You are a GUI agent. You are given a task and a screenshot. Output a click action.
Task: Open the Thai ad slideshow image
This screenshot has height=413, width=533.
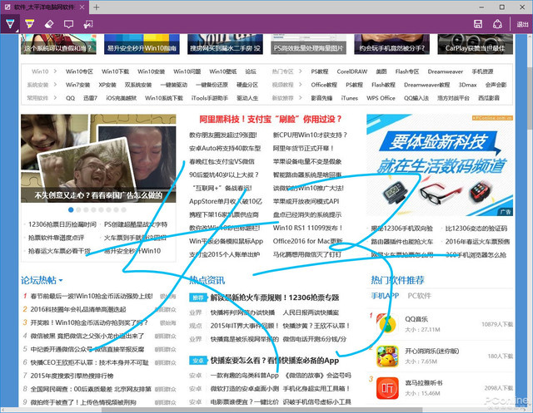pyautogui.click(x=98, y=159)
